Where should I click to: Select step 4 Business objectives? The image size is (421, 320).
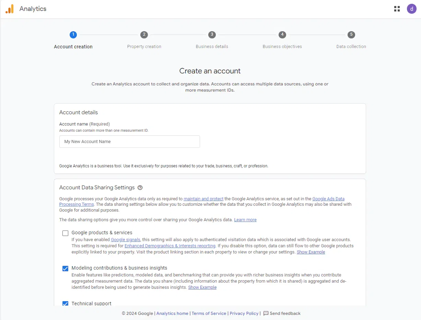[282, 35]
